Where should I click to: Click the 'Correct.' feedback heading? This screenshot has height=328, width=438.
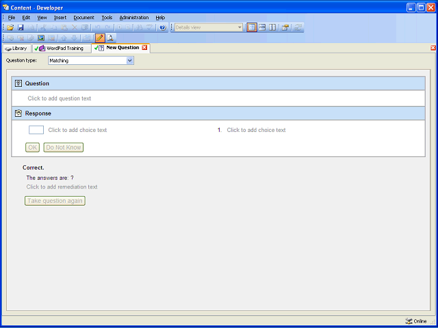pos(34,167)
